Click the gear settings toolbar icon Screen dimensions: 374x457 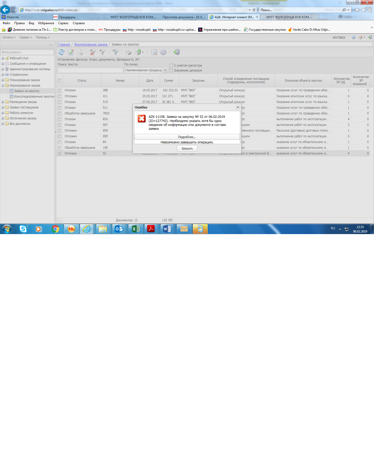coord(163,52)
